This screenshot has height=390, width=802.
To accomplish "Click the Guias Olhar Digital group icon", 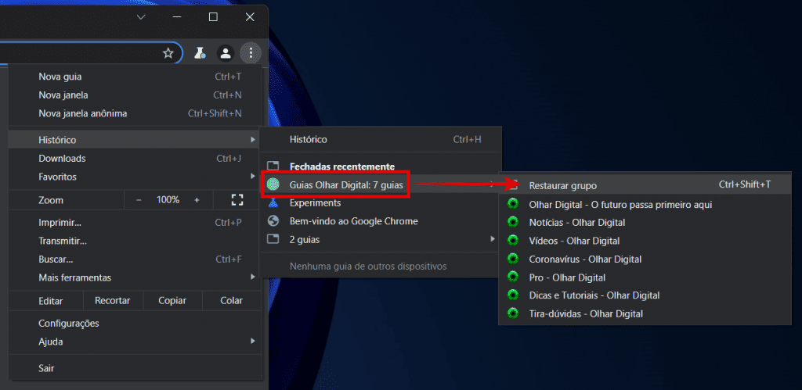I will coord(273,184).
